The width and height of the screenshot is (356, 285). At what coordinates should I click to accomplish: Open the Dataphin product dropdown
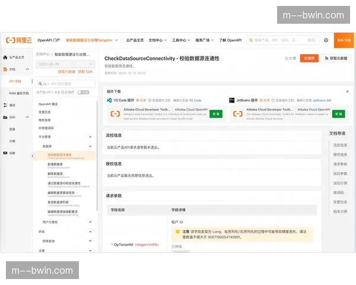click(x=116, y=40)
